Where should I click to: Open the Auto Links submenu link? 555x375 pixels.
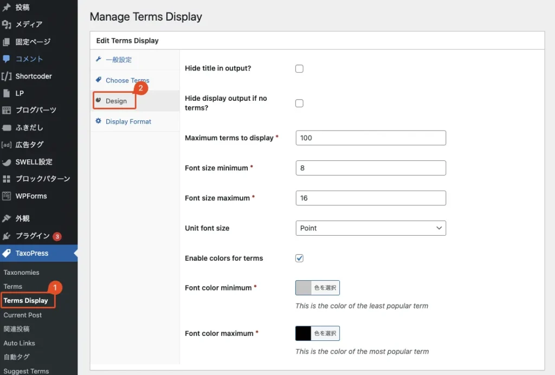pos(19,343)
